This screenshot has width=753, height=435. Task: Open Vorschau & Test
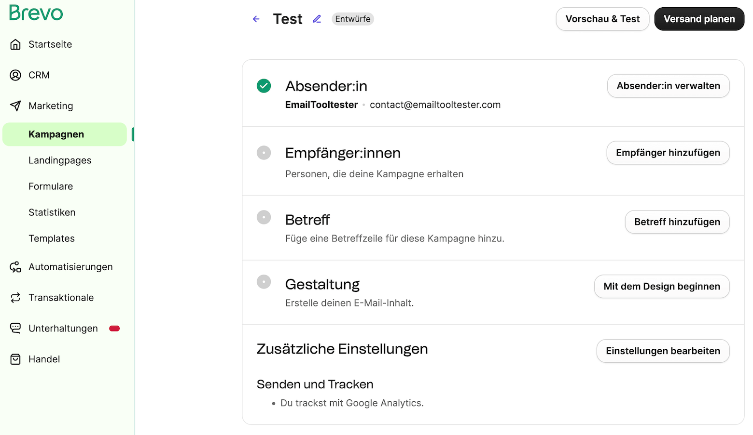602,19
